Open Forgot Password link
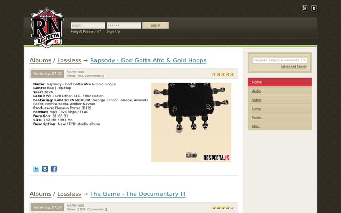This screenshot has height=213, width=341. click(86, 32)
